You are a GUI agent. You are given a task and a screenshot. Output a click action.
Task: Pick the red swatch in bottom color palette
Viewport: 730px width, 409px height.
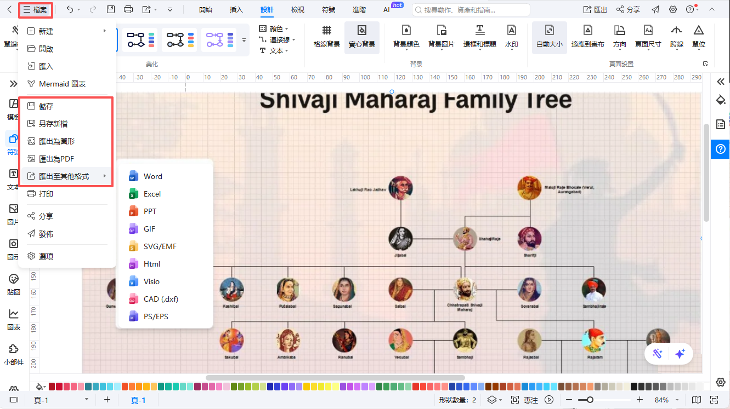click(x=59, y=387)
